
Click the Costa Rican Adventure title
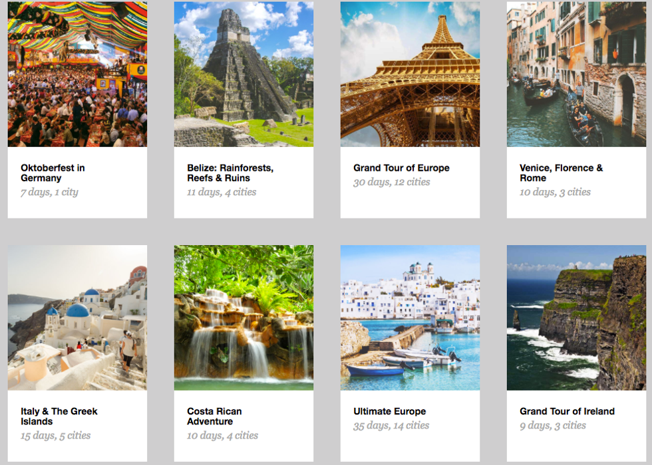pos(215,416)
